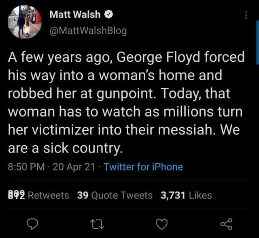Click the 3,731 likes count number
The height and width of the screenshot is (238, 259).
coord(173,195)
